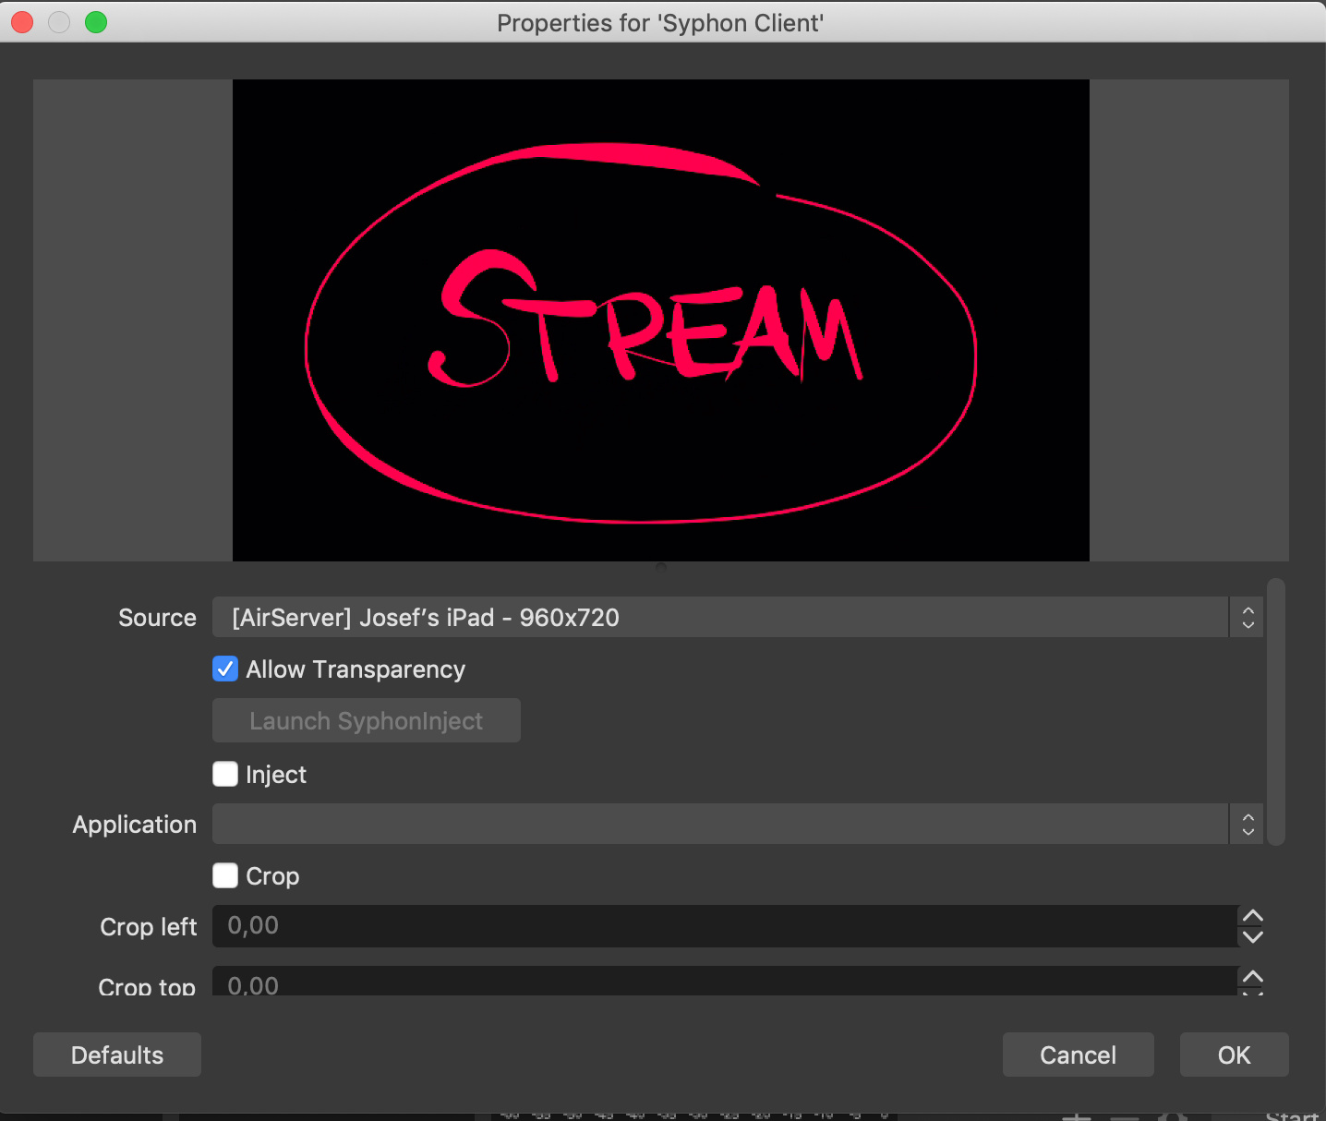Click the window title 'Properties for Syphon Client'
This screenshot has width=1326, height=1121.
point(660,22)
